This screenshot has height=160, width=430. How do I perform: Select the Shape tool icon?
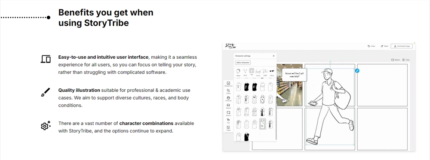pyautogui.click(x=228, y=91)
